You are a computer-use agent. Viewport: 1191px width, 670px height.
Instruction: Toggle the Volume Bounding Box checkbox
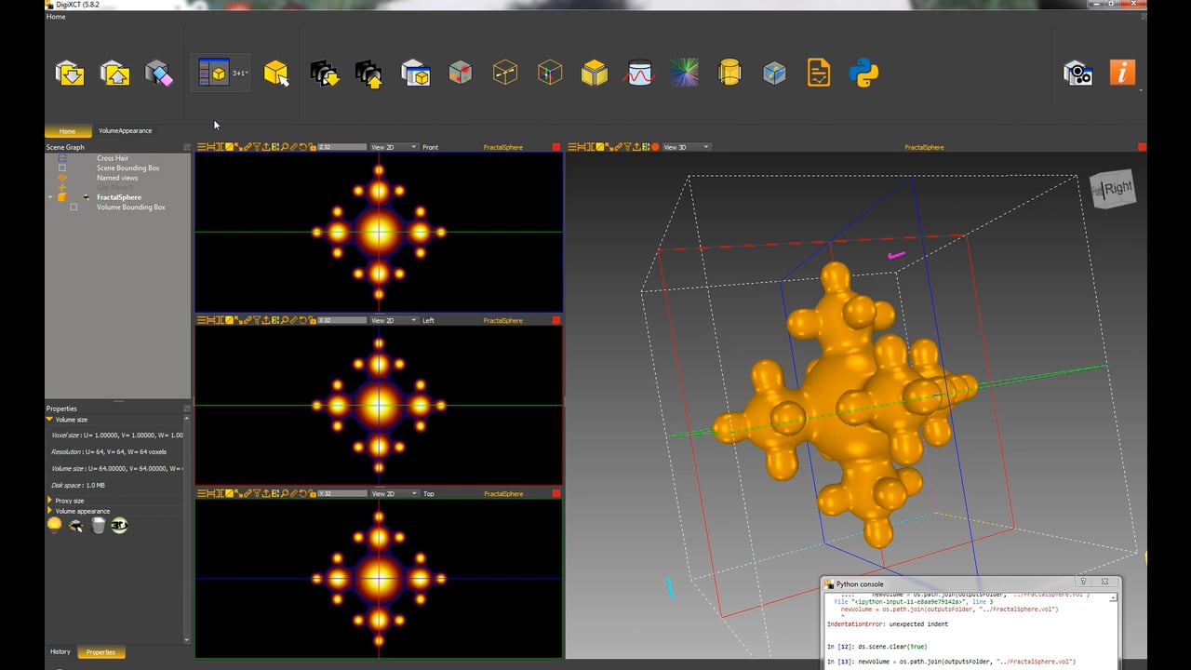coord(74,208)
